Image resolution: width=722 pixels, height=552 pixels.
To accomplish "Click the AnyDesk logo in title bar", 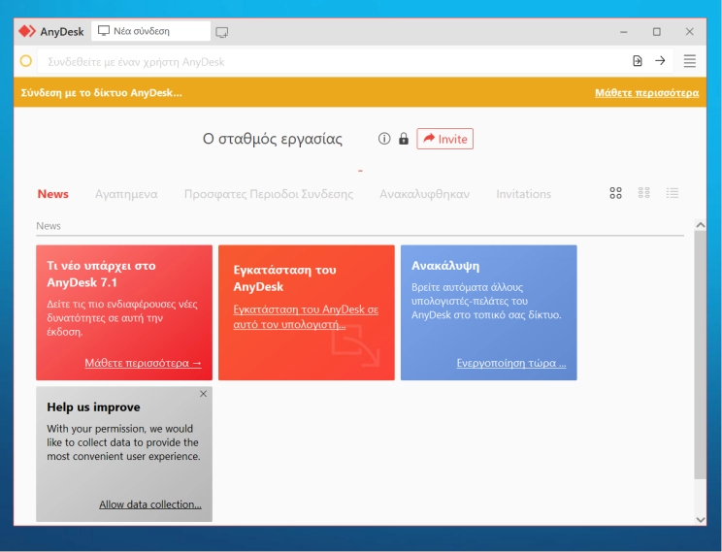I will click(x=27, y=31).
